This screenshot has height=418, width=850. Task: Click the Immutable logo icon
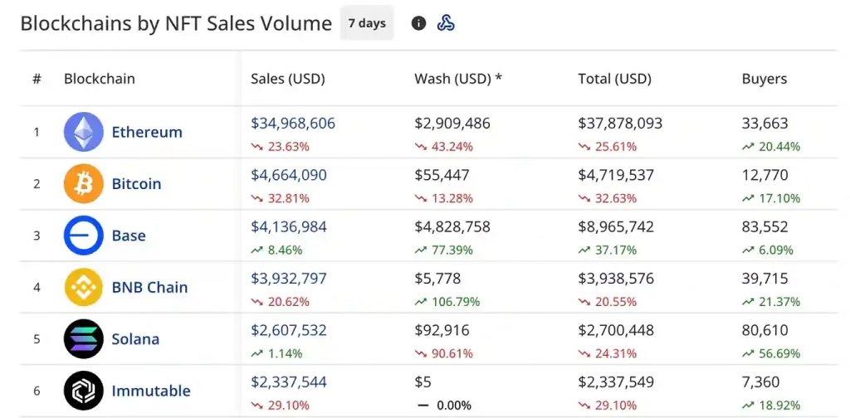[84, 391]
